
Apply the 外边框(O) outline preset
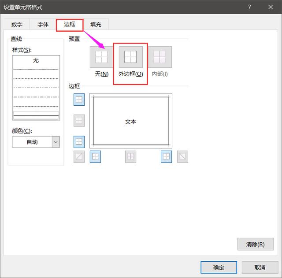130,57
